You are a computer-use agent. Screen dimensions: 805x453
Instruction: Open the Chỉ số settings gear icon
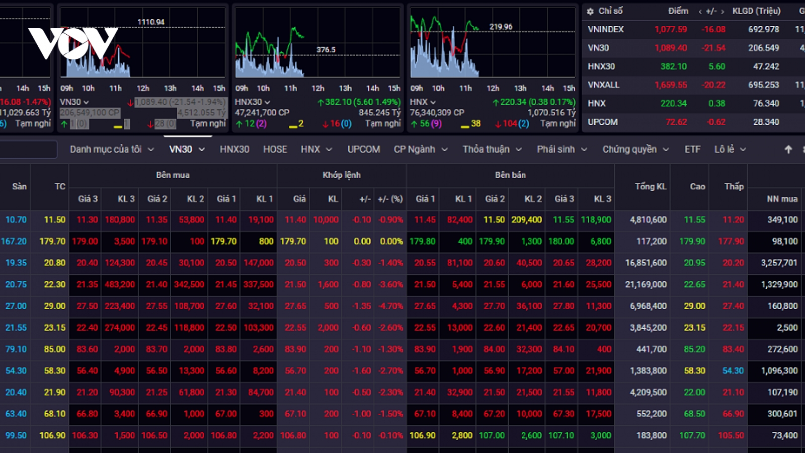[x=591, y=11]
